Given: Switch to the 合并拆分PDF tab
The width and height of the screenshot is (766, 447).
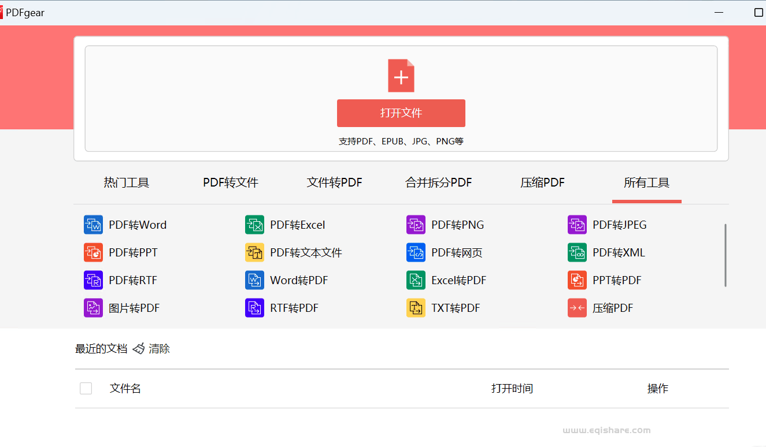Looking at the screenshot, I should tap(438, 183).
